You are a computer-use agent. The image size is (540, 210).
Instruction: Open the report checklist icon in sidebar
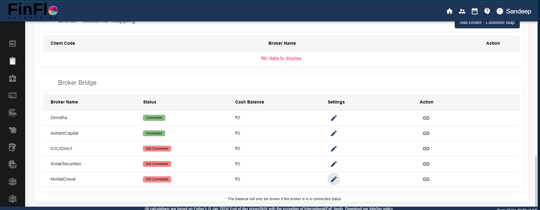coord(13,113)
